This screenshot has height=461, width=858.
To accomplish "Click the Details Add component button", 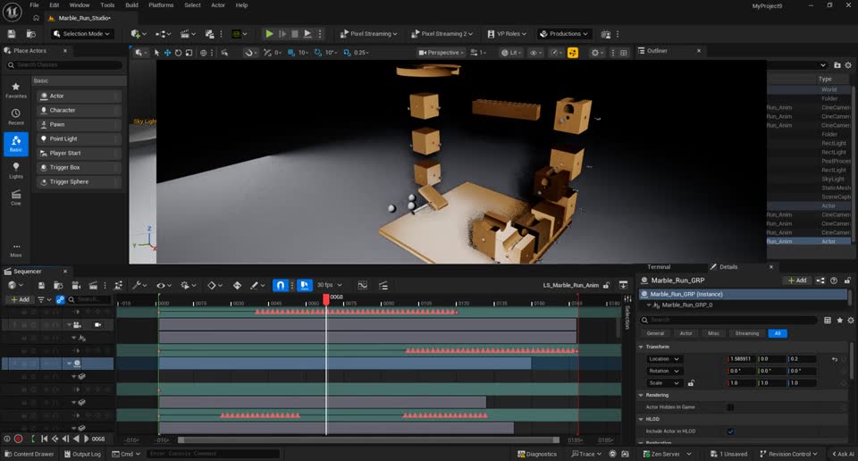I will tap(796, 281).
